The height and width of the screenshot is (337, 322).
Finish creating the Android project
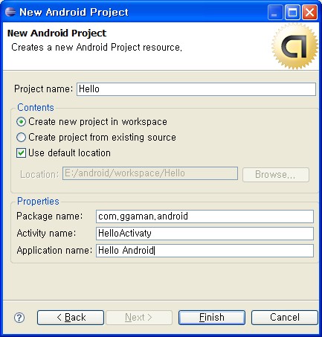[x=212, y=318]
